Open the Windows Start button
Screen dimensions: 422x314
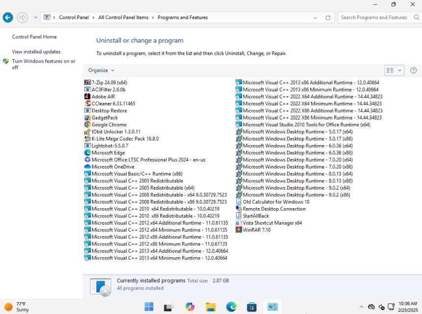tap(149, 307)
